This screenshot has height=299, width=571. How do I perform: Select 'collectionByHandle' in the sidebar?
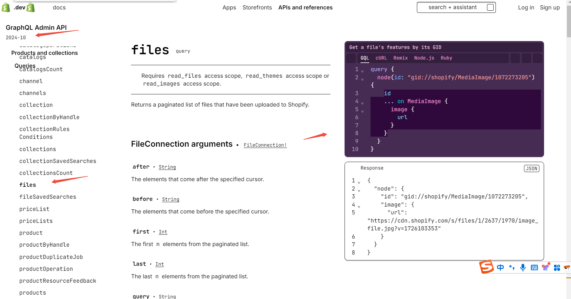[49, 117]
